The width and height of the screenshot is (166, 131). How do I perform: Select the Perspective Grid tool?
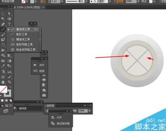pos(9,56)
